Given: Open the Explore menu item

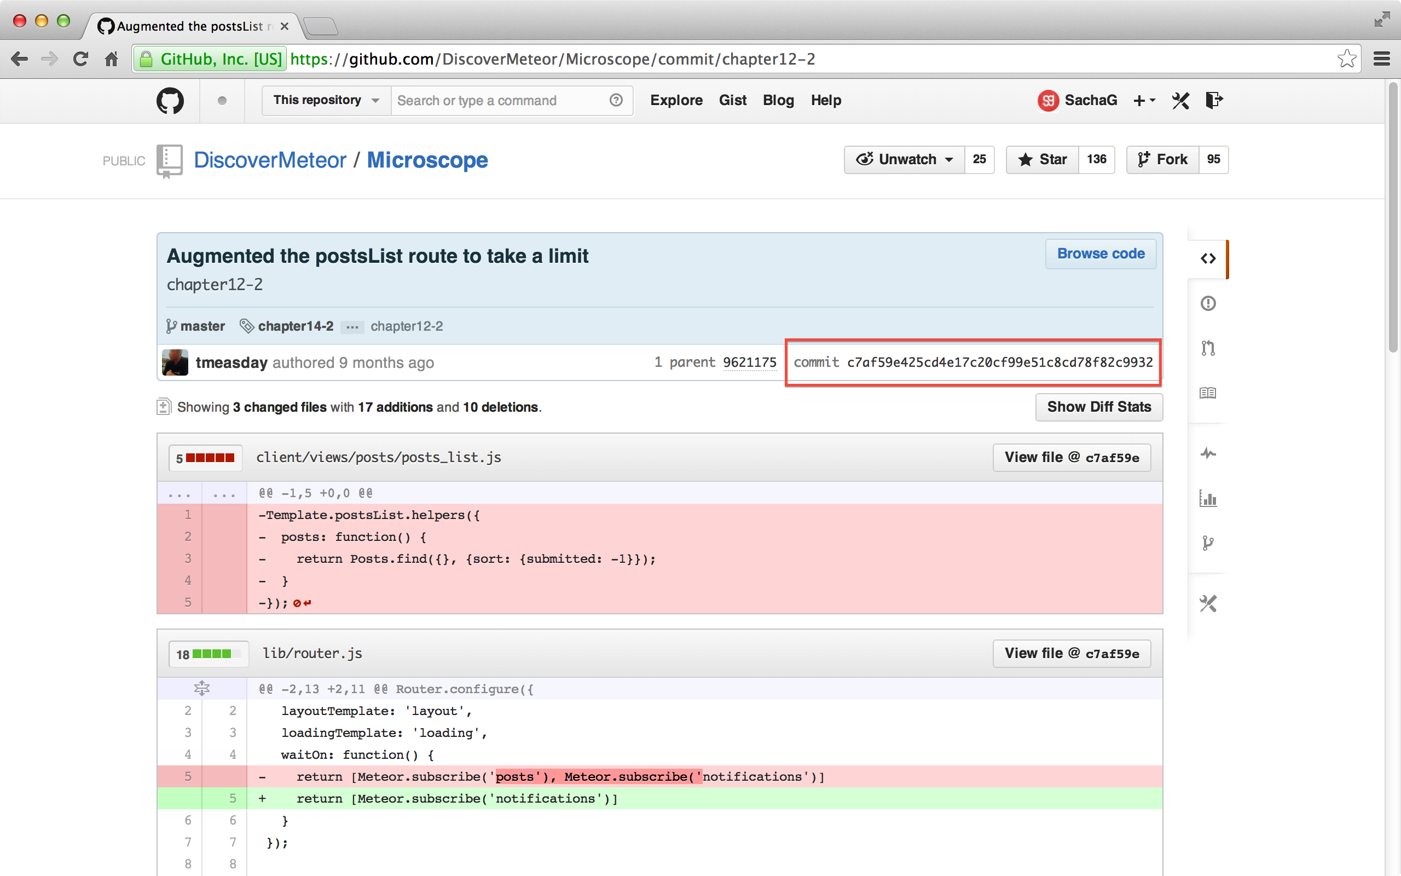Looking at the screenshot, I should 676,100.
